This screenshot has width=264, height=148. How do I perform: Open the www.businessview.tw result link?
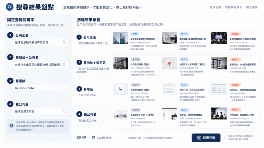(x=189, y=42)
